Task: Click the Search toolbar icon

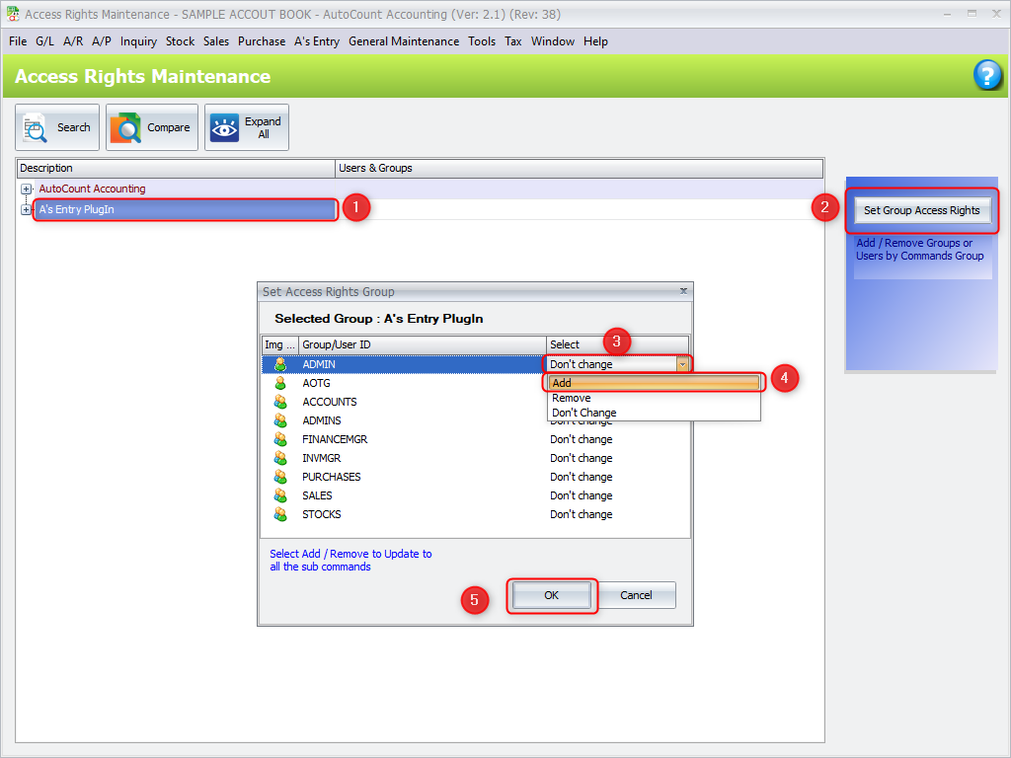Action: pyautogui.click(x=36, y=127)
